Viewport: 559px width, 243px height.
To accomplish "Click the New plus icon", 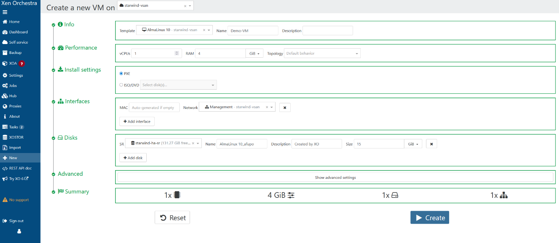I will [x=5, y=158].
